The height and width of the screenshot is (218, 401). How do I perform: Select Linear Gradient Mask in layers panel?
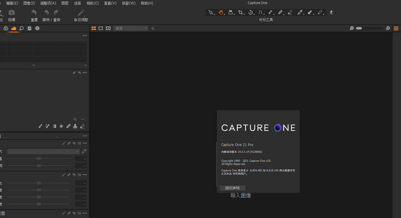pos(54,126)
